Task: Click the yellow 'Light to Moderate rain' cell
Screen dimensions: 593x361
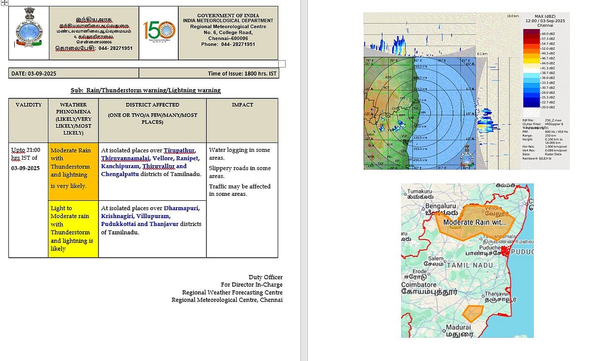Action: coord(73,228)
